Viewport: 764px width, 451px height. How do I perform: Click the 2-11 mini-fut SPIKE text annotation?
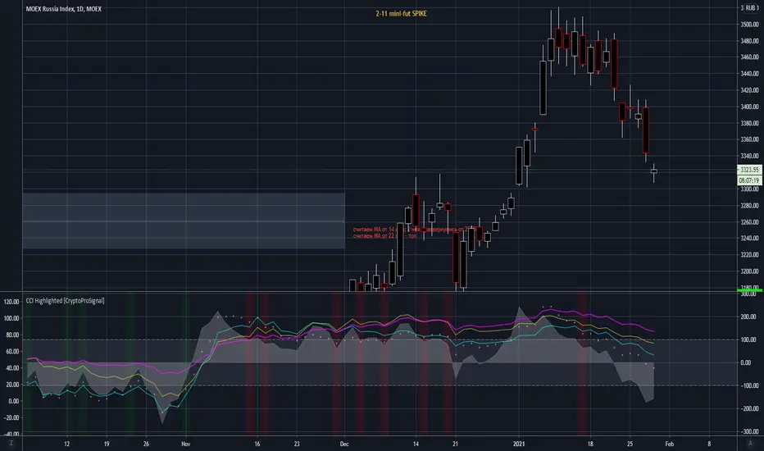401,14
